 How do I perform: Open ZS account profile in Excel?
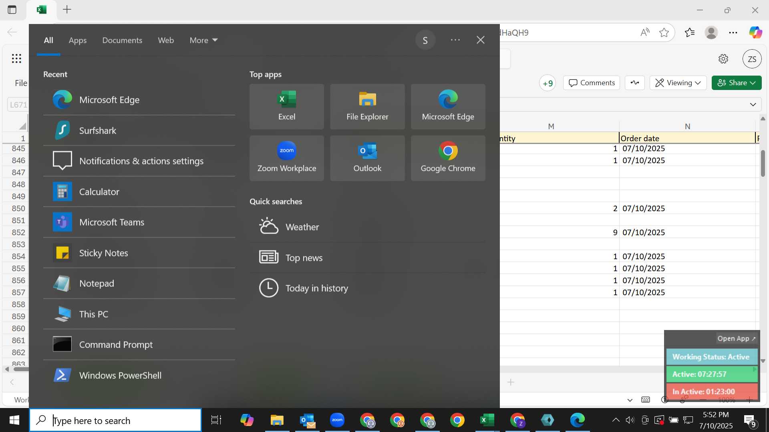(752, 59)
